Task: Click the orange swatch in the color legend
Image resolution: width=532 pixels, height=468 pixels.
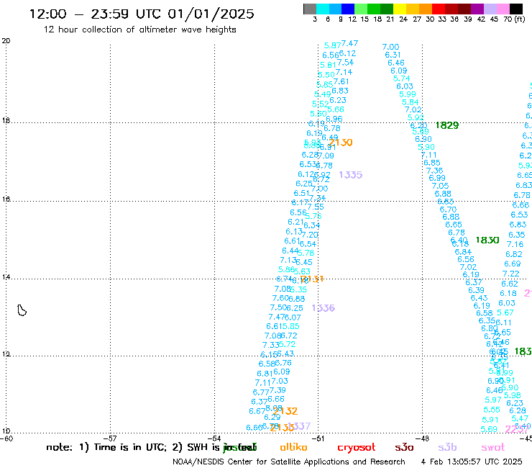Action: [x=426, y=9]
